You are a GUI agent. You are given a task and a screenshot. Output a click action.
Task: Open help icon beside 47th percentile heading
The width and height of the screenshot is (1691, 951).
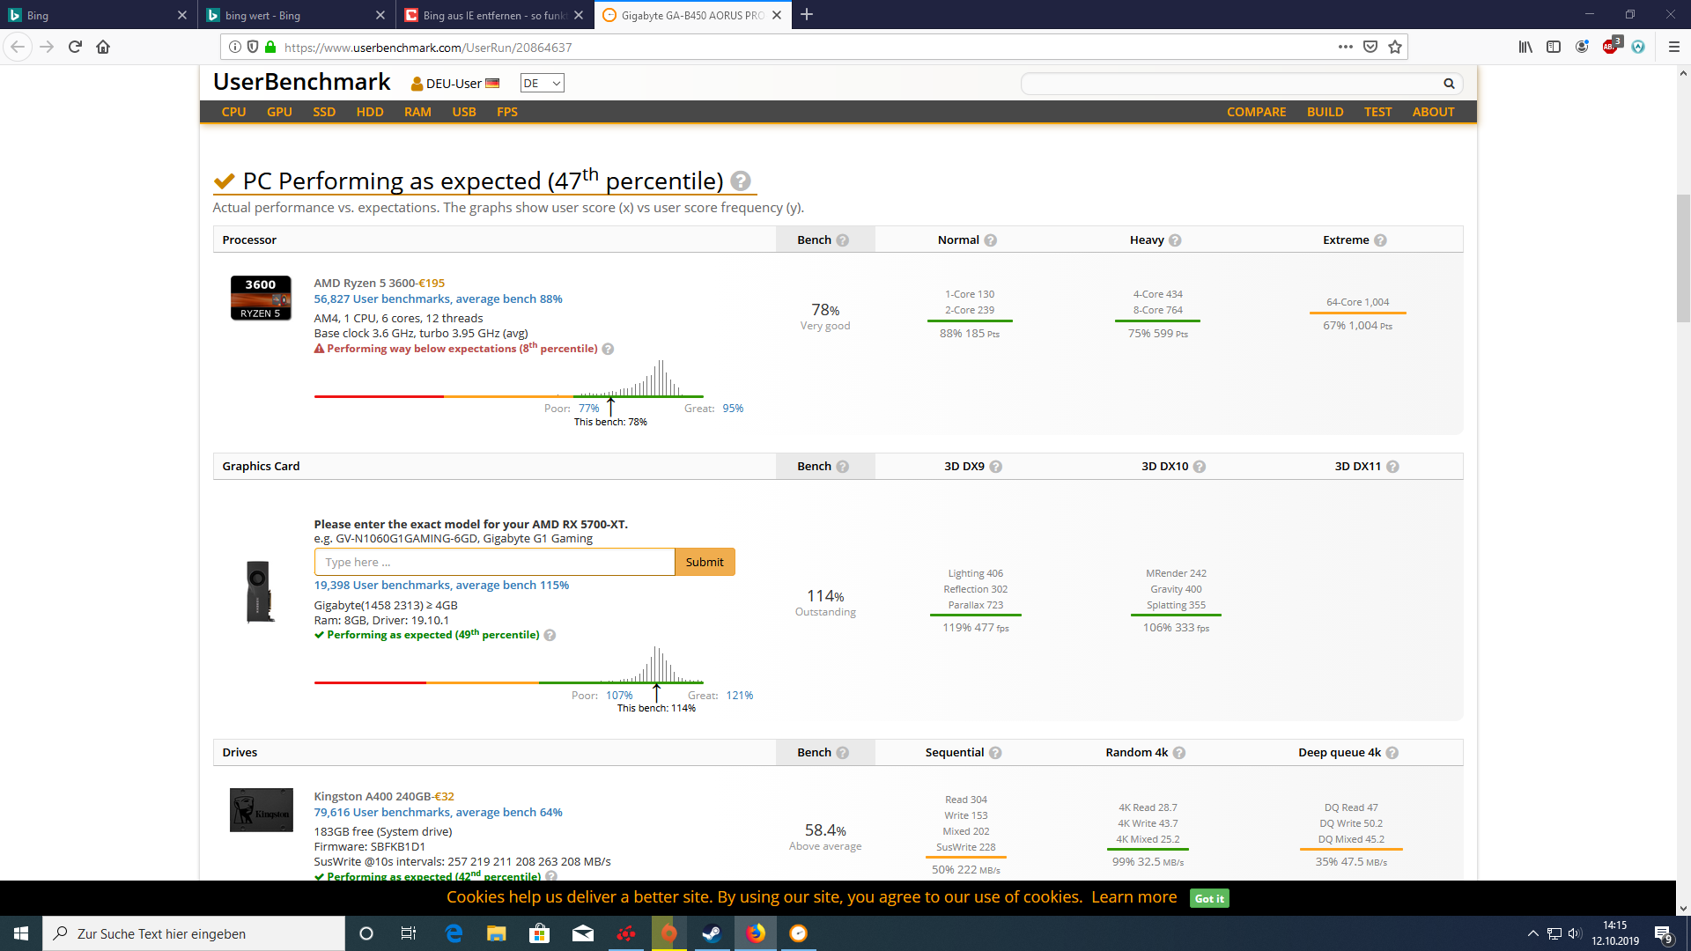[x=741, y=181]
